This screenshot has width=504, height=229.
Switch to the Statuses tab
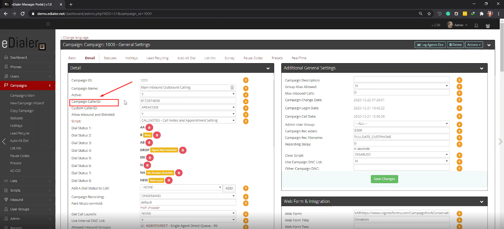110,58
